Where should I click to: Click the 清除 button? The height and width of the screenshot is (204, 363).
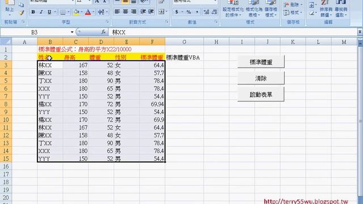pos(261,78)
